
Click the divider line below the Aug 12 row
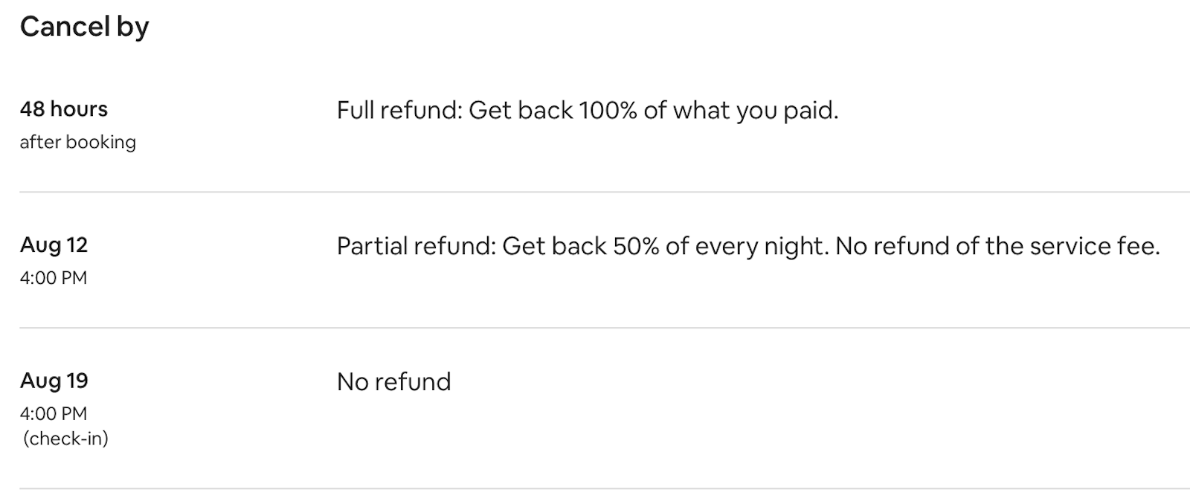pos(605,328)
